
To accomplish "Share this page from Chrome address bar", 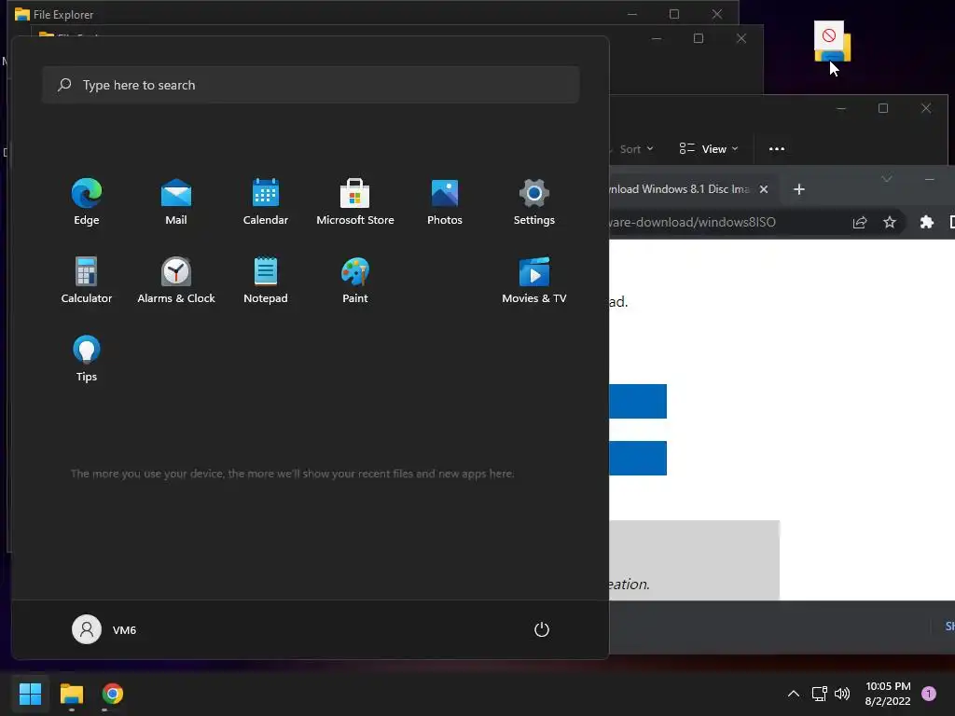I will (859, 222).
